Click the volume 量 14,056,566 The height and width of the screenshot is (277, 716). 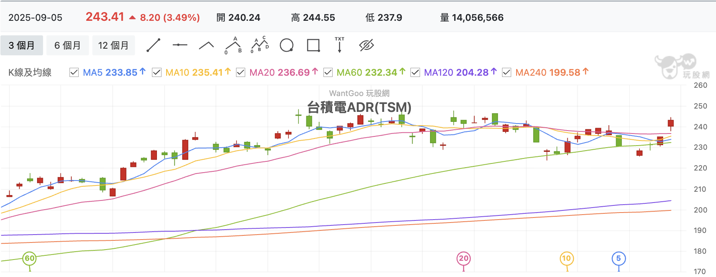click(x=472, y=17)
